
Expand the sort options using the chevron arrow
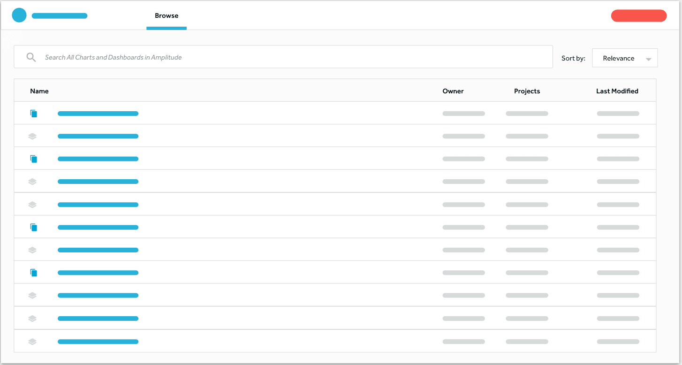[649, 58]
